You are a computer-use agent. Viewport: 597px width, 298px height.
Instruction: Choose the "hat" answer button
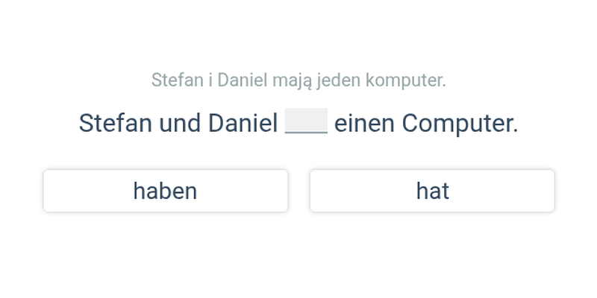[x=432, y=191]
